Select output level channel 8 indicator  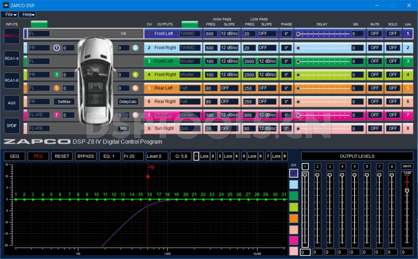pyautogui.click(x=392, y=166)
